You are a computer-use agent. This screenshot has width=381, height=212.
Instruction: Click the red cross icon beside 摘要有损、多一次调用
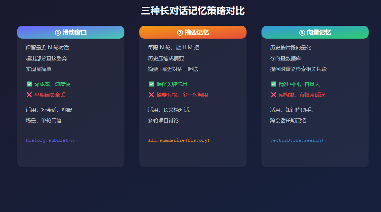(151, 95)
